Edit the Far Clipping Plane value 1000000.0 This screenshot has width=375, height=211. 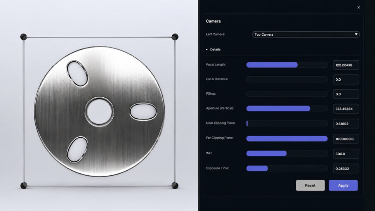(346, 138)
